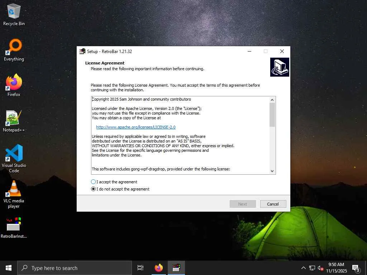
Task: Open the network status tray icon
Action: tap(312, 268)
